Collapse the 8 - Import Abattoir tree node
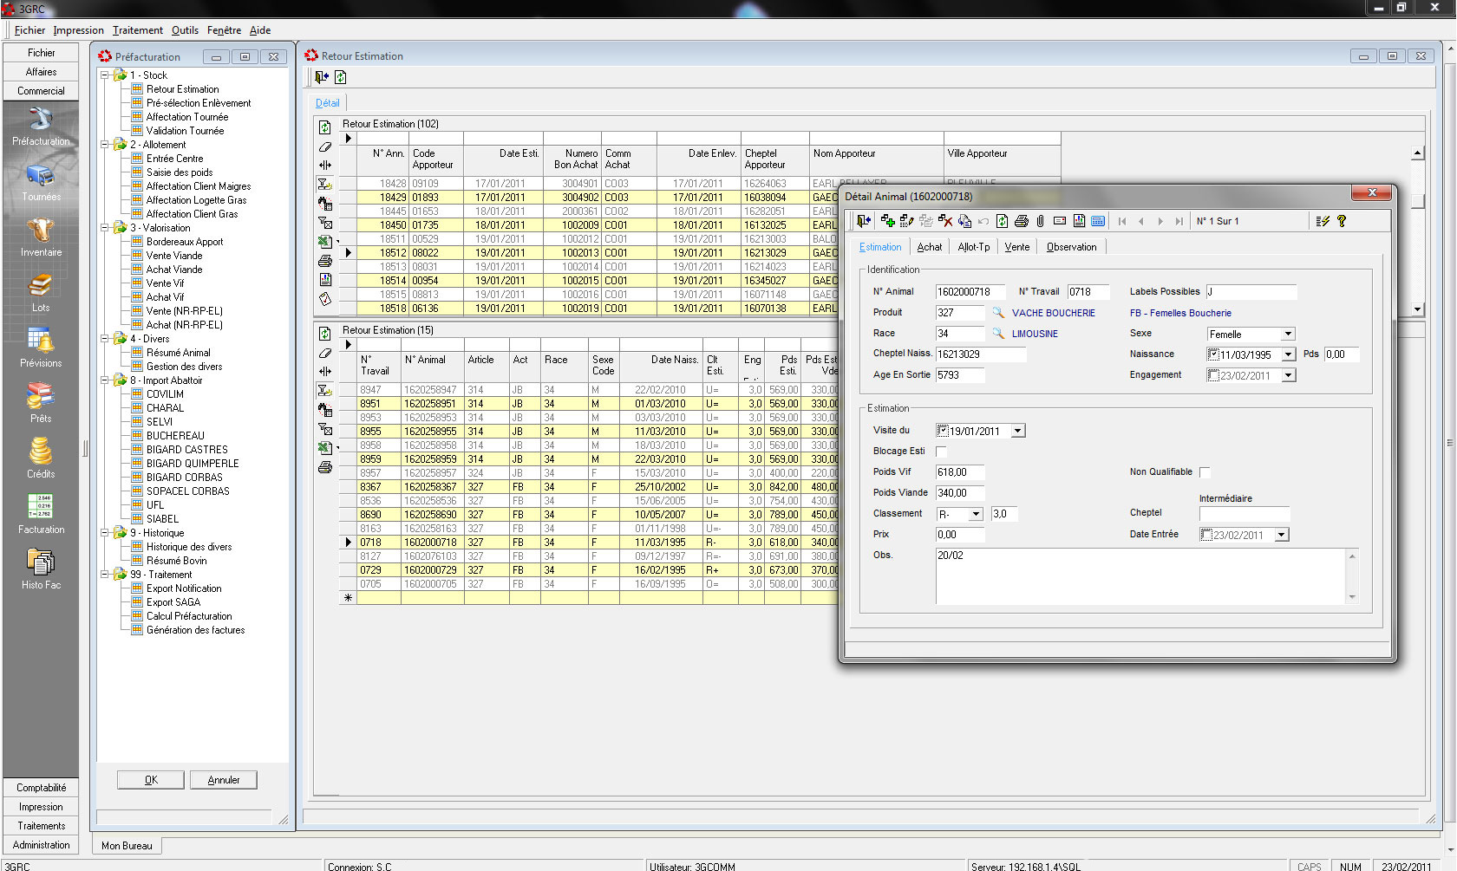The image size is (1457, 871). point(105,380)
